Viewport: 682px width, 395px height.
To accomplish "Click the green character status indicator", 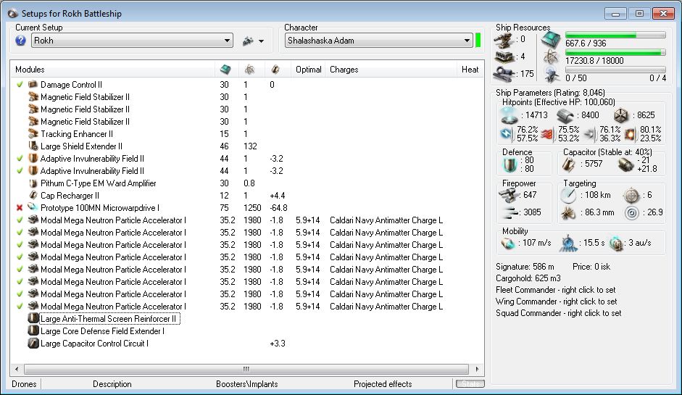I will [478, 40].
